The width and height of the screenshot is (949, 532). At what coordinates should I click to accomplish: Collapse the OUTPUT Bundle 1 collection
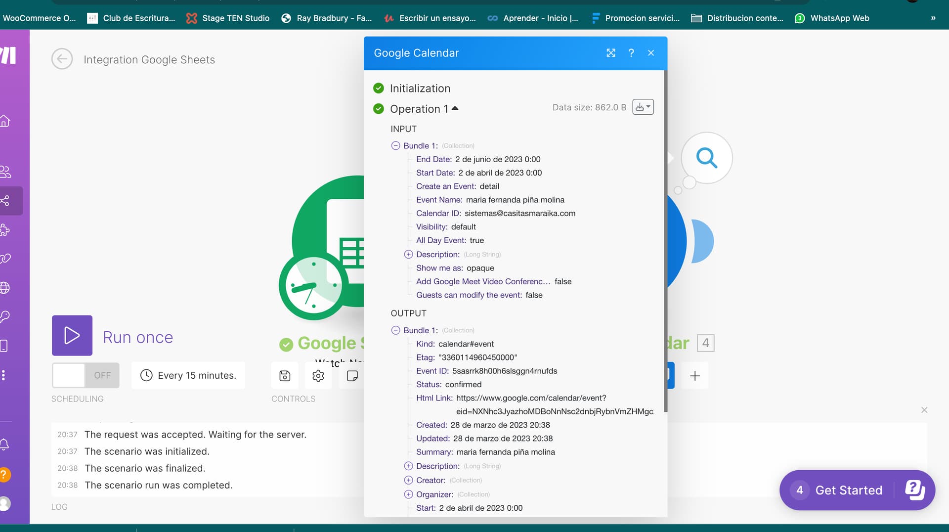point(395,330)
